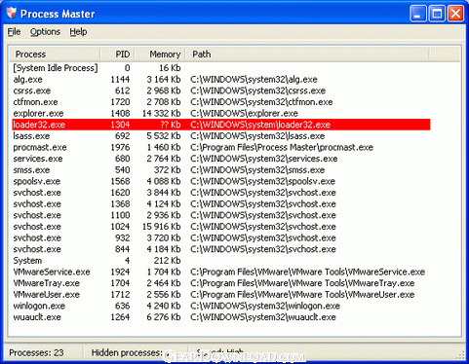Click the VMwareTray.exe path under VMware Tools
Screen dimensions: 469x364
click(302, 283)
